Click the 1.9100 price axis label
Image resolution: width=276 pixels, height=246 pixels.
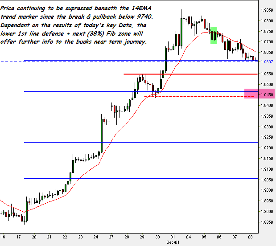267,169
